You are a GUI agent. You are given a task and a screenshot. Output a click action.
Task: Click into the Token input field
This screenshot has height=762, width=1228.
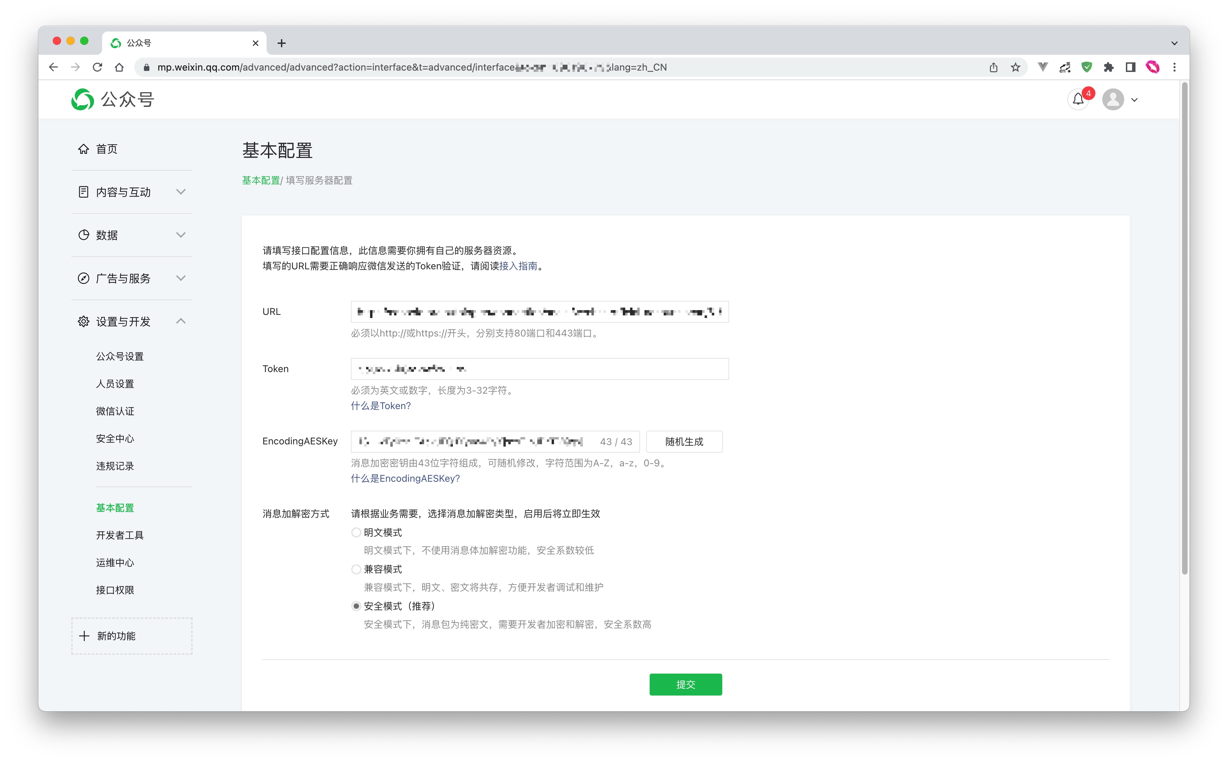coord(539,369)
